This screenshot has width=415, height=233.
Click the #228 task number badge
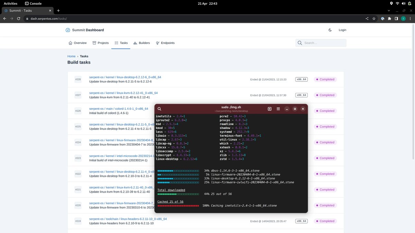(78, 79)
